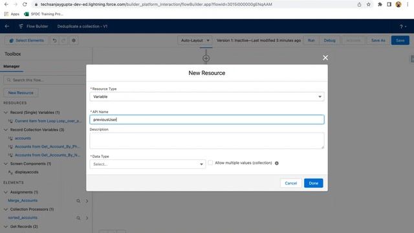Open Accounts from Get_Account_By_Ph resource
This screenshot has width=414, height=233.
pos(47,147)
